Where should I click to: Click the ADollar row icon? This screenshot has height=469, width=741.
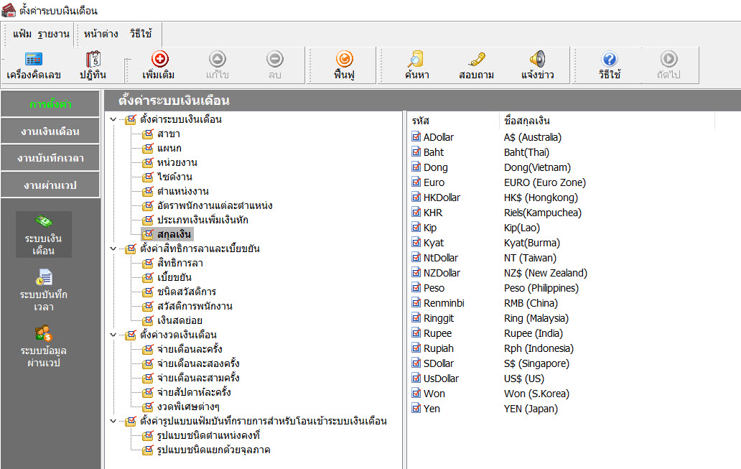tap(416, 137)
